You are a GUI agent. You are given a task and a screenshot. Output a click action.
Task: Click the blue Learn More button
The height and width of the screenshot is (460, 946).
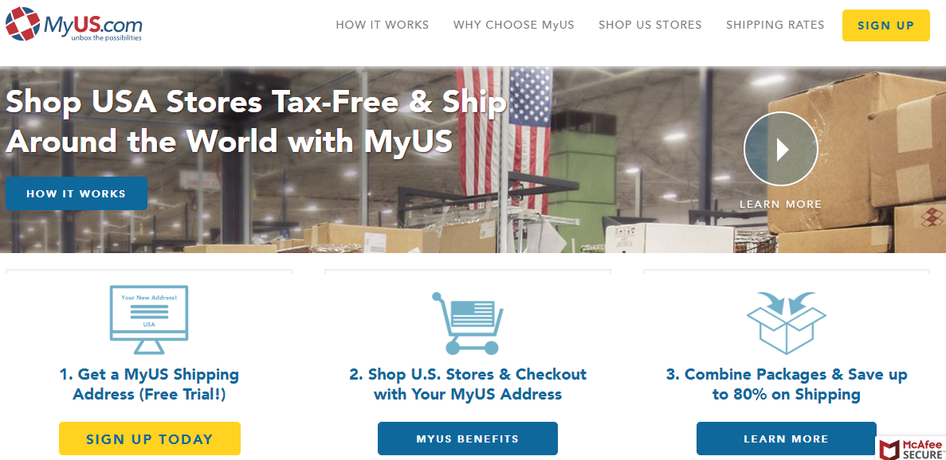click(786, 439)
